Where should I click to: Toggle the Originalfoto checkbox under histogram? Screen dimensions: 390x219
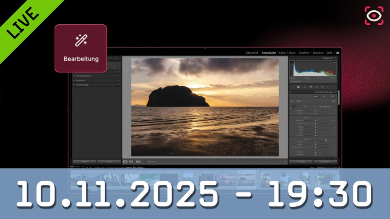pyautogui.click(x=291, y=81)
